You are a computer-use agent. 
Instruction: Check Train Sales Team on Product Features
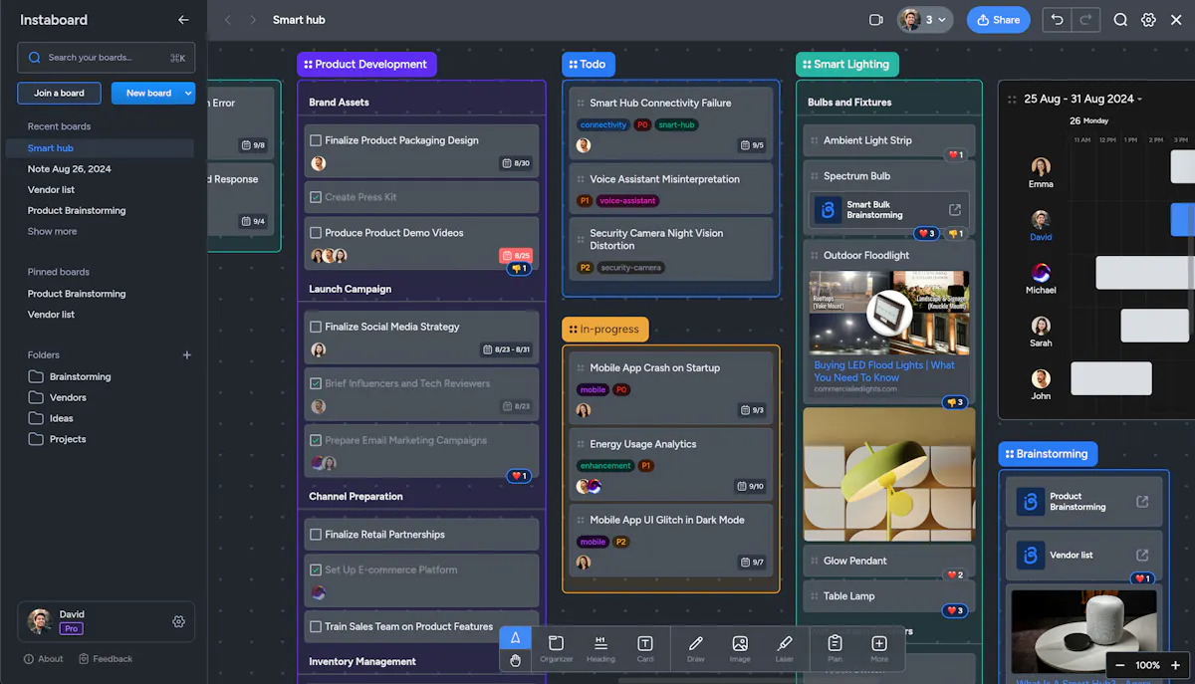click(x=316, y=627)
